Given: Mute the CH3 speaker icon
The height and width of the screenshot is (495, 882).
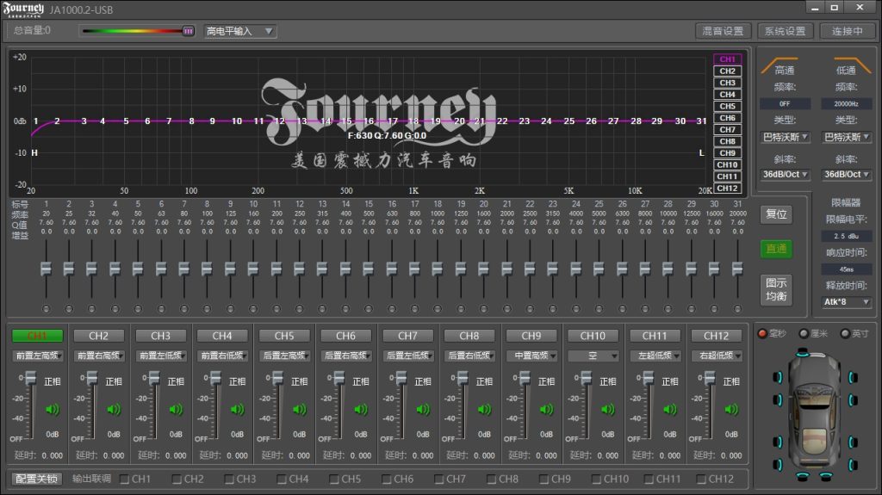Looking at the screenshot, I should [176, 409].
